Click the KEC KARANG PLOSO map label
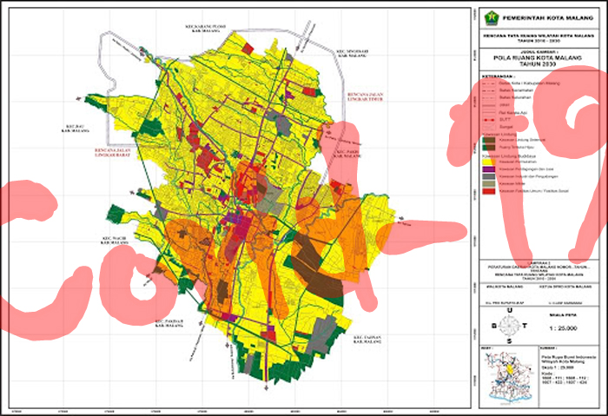The height and width of the screenshot is (416, 608). pos(205,29)
